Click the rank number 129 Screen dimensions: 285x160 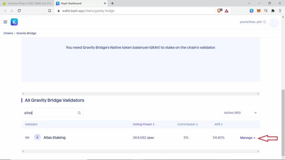click(x=27, y=138)
